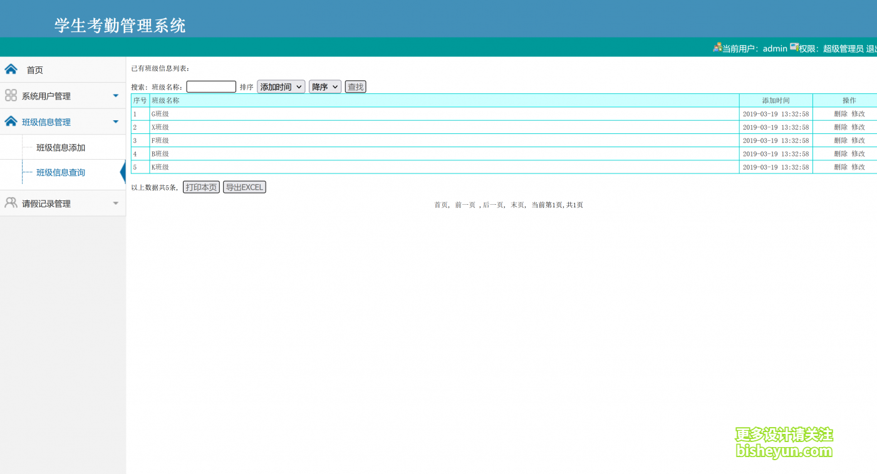
Task: Click the house icon beside 班级信息管理
Action: 11,121
